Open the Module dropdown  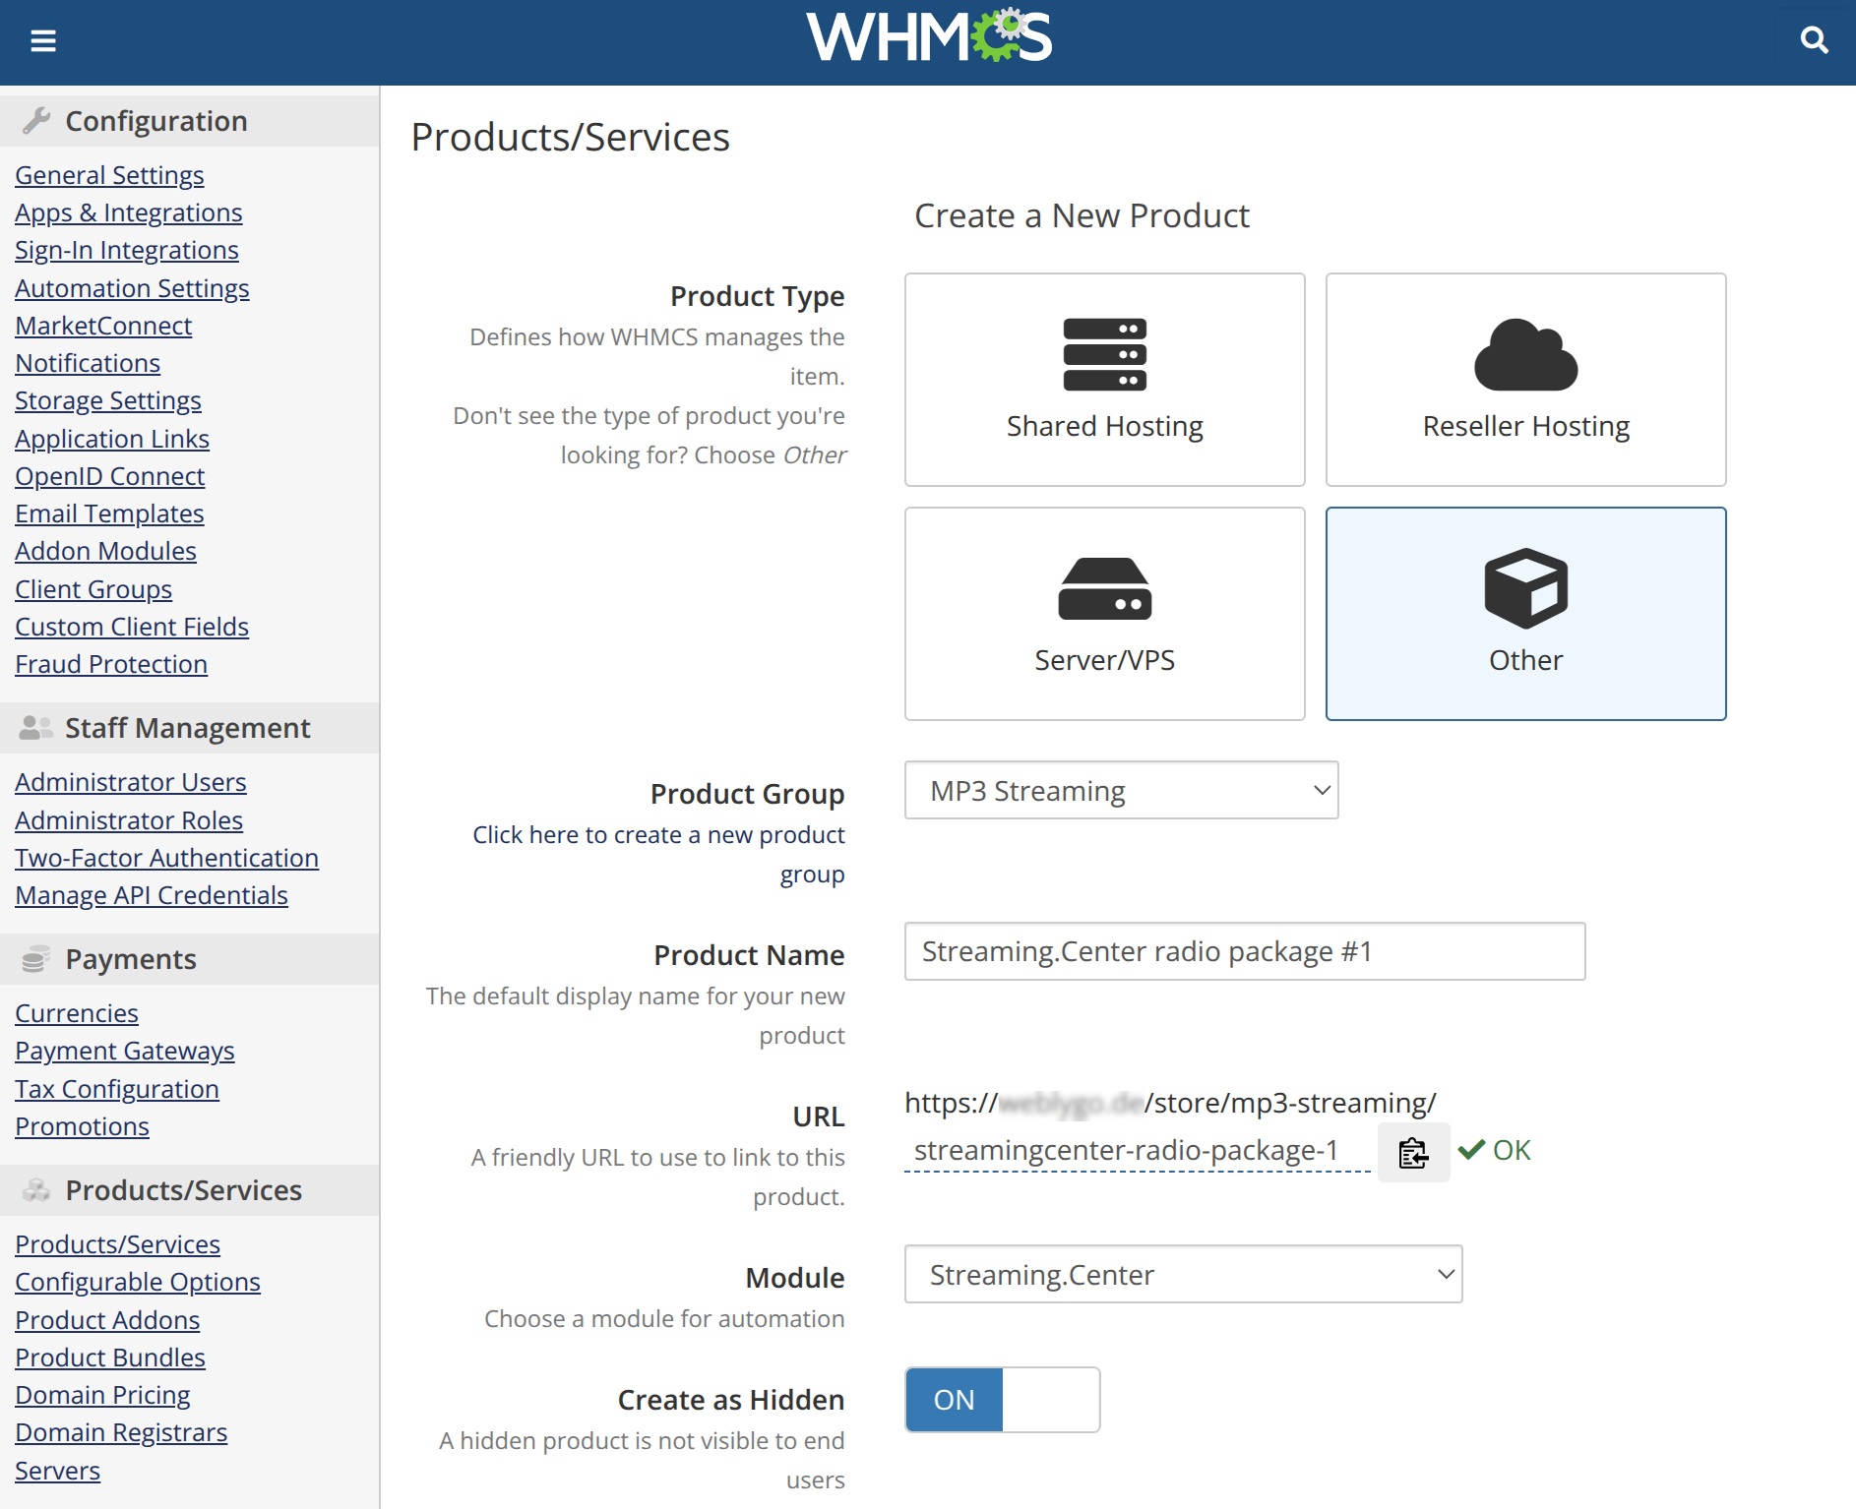click(x=1183, y=1274)
